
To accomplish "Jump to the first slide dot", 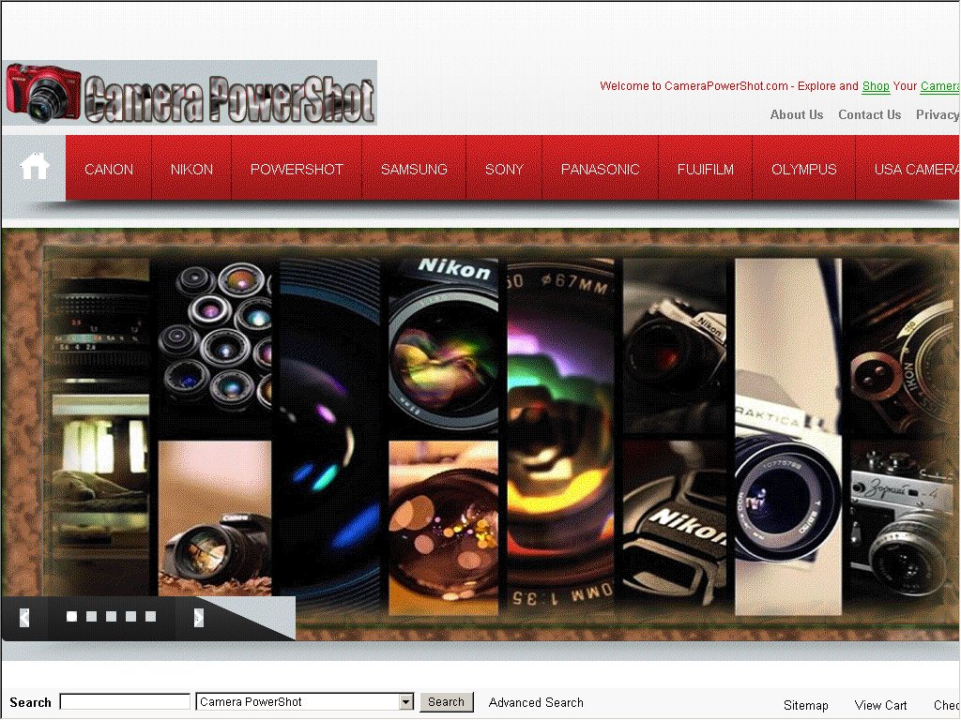I will (x=71, y=617).
